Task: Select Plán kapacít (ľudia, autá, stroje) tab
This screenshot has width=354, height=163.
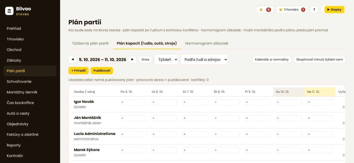Action: coord(147,43)
